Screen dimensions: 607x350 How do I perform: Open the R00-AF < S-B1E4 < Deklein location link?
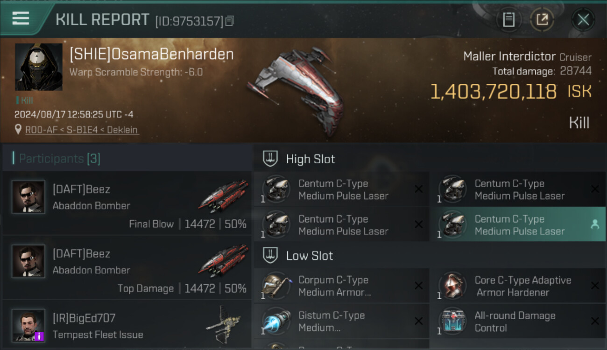82,130
